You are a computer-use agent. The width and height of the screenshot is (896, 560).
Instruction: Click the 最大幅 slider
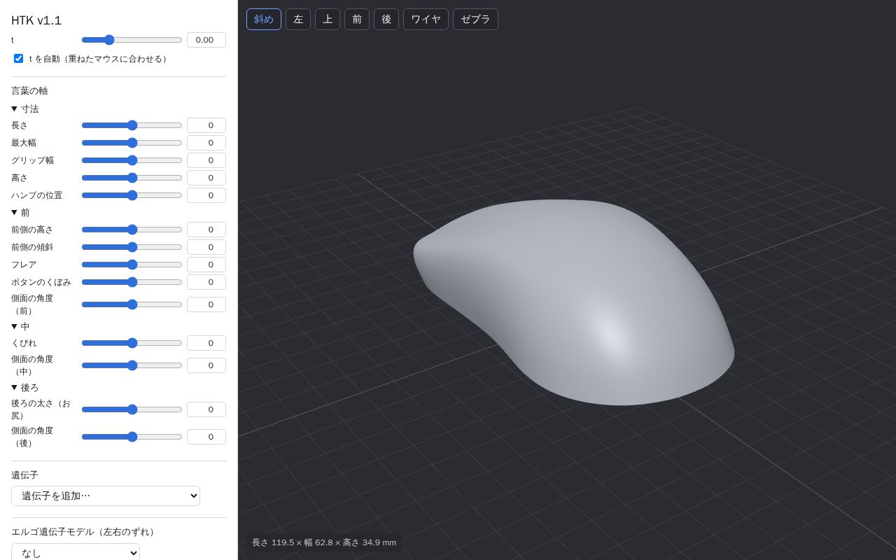click(132, 143)
